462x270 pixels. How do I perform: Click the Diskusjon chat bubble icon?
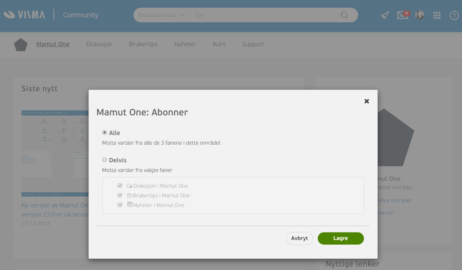pos(129,186)
